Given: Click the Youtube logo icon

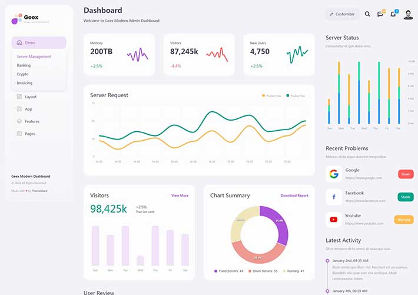Looking at the screenshot, I should click(x=334, y=220).
